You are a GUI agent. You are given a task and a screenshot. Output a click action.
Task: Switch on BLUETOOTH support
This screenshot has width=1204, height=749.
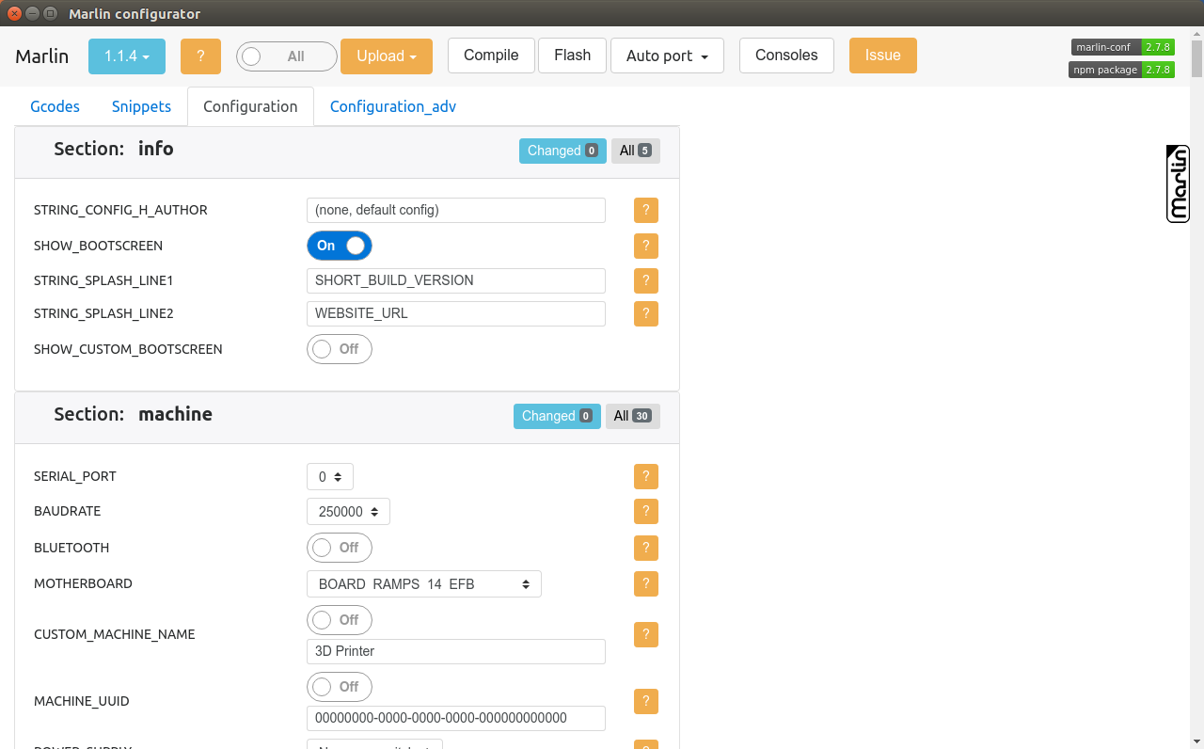[x=339, y=548]
